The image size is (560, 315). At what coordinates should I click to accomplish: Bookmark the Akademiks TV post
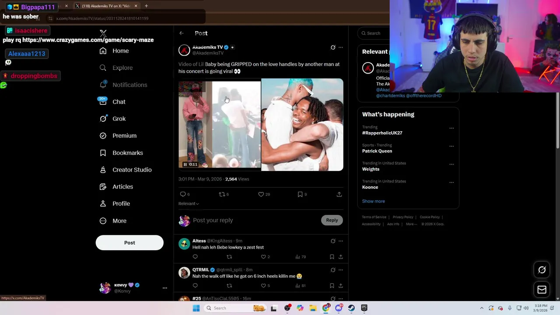(x=302, y=194)
